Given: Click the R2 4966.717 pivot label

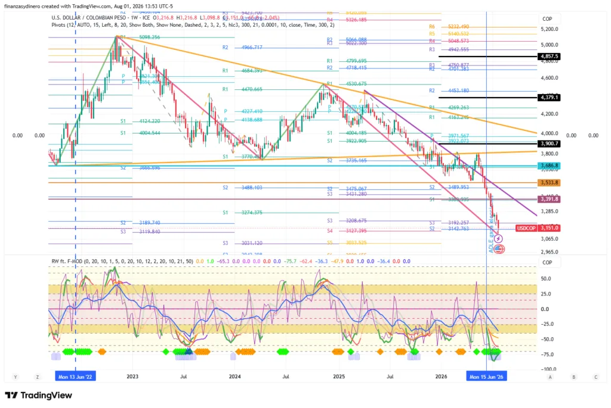Looking at the screenshot, I should (242, 48).
